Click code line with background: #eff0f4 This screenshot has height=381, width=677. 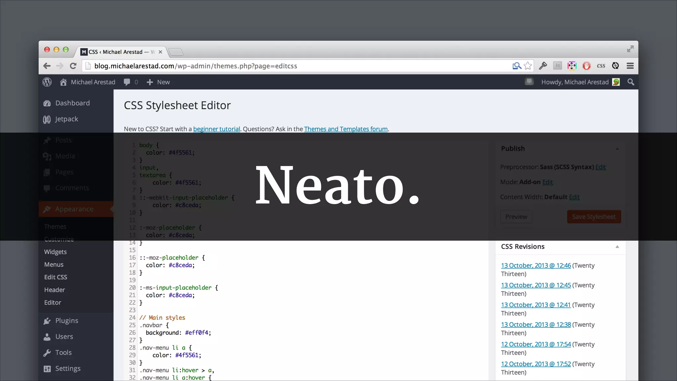[178, 333]
